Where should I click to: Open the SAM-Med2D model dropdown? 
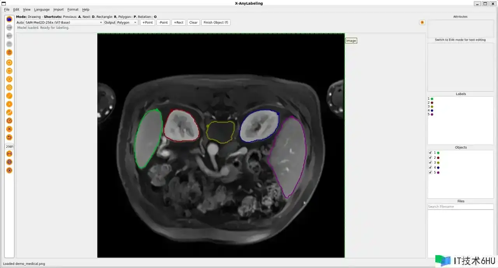(x=64, y=23)
